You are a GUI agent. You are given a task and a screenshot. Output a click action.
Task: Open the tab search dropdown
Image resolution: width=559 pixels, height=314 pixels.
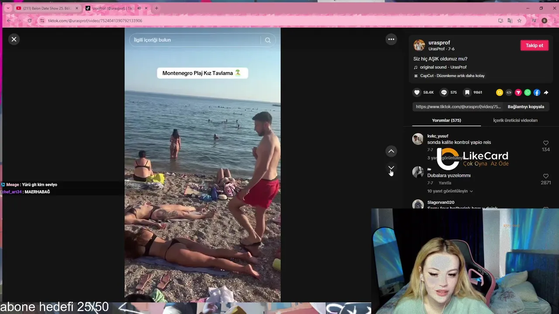point(7,8)
